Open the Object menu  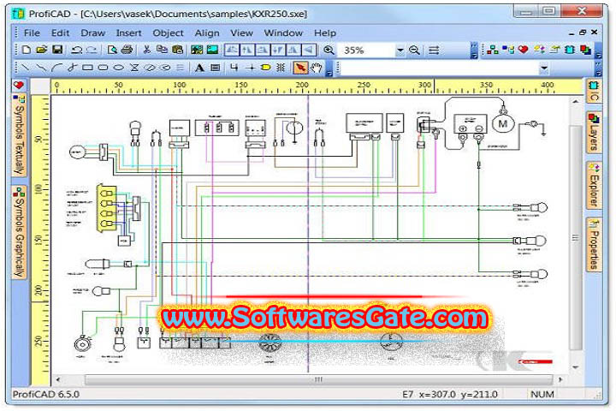tap(169, 33)
